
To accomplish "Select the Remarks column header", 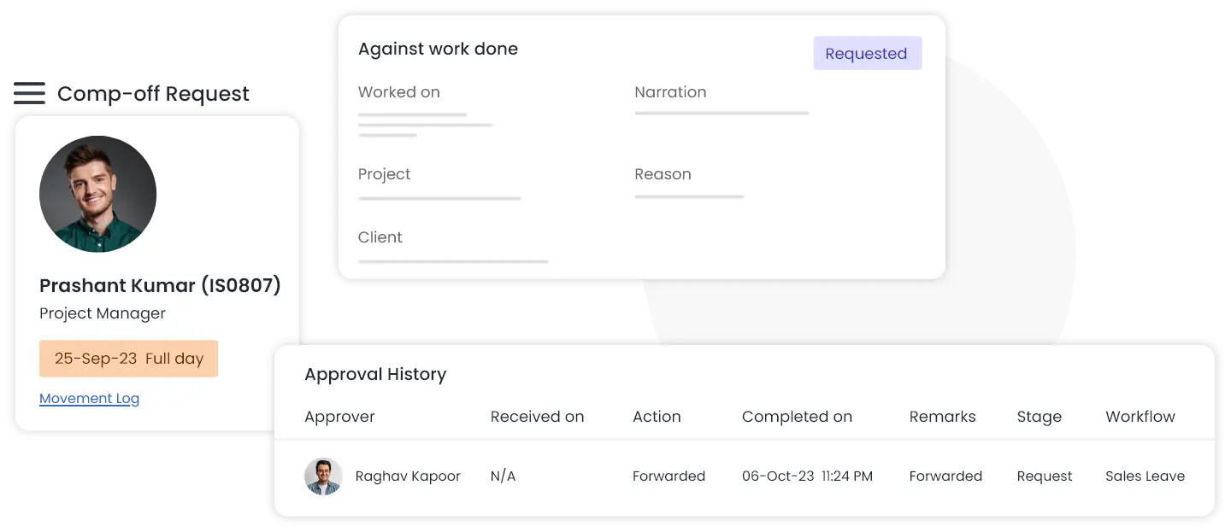I will 942,417.
